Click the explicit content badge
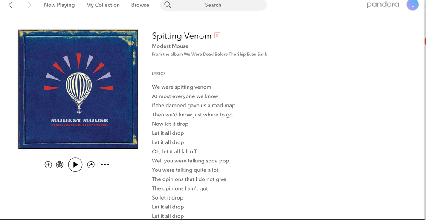This screenshot has width=426, height=220. pyautogui.click(x=217, y=35)
